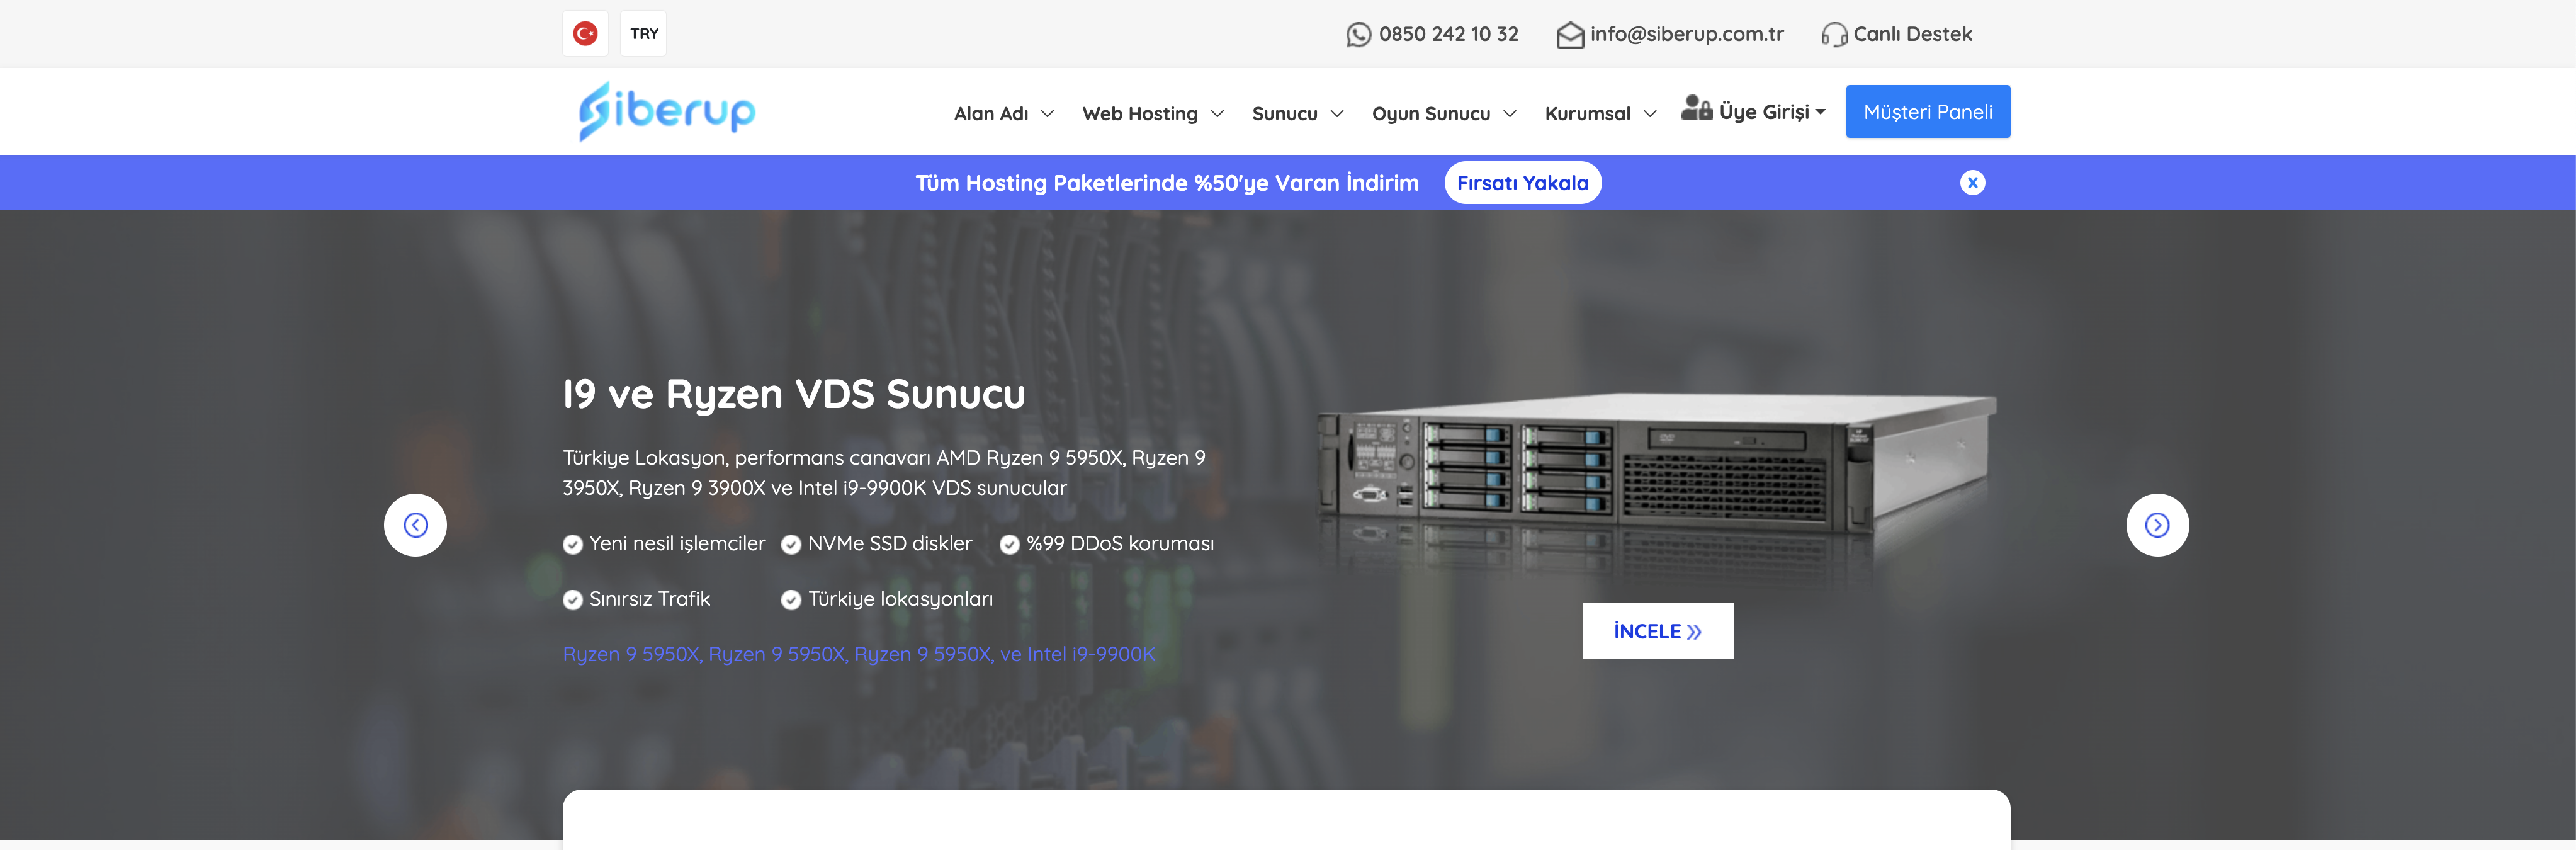Expand the Sunucu chevron arrow

tap(1337, 114)
